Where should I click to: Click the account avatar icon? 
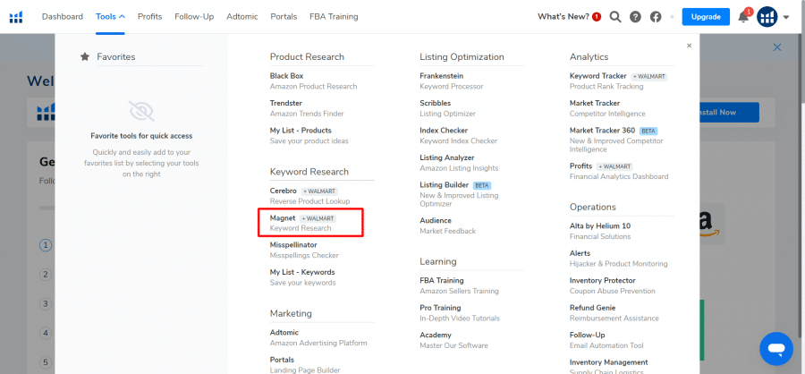(767, 17)
